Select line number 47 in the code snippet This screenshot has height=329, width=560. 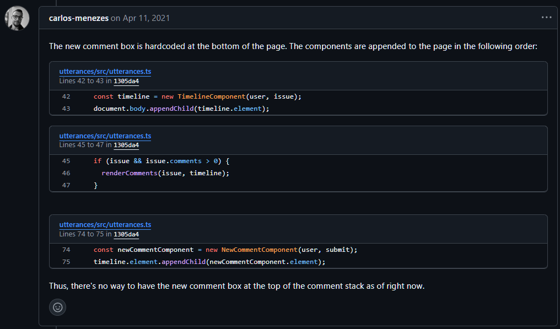pos(66,185)
